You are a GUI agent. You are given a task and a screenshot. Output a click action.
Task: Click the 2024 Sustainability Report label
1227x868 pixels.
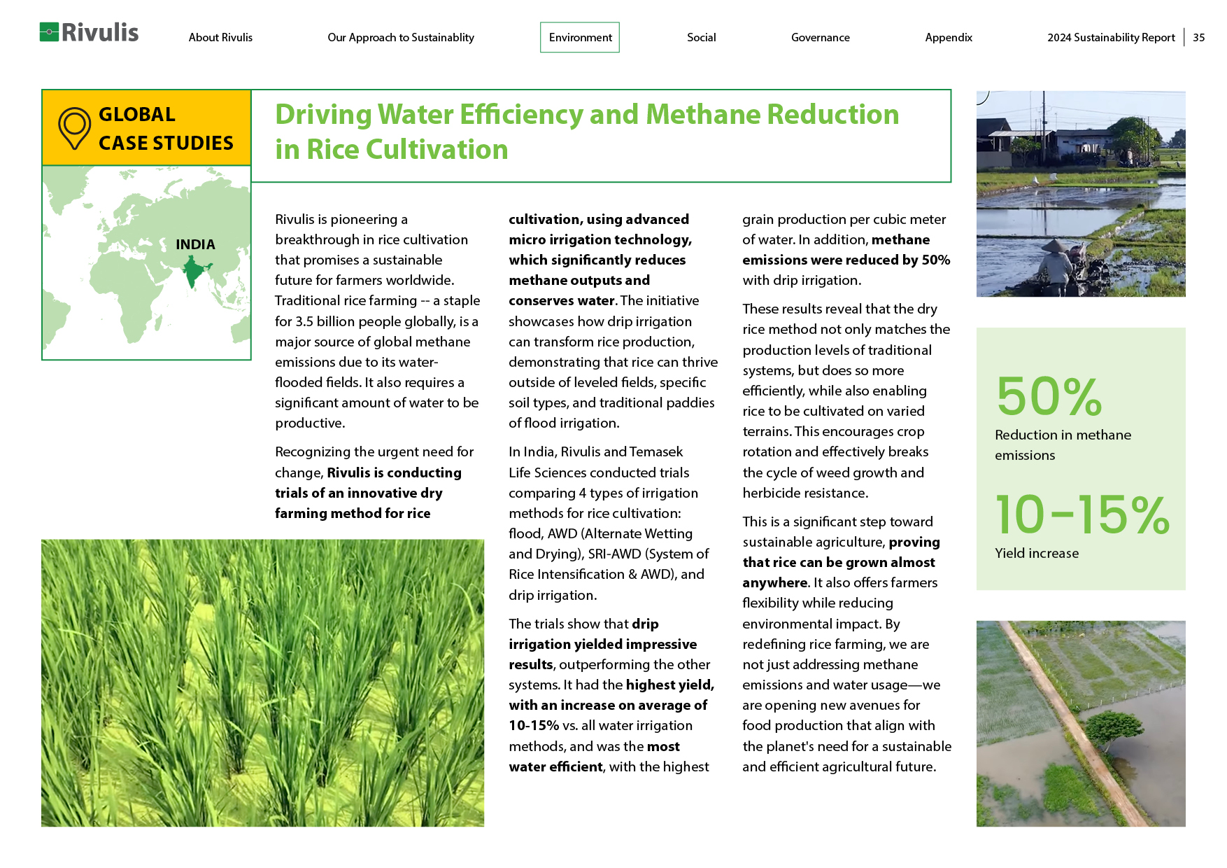coord(1110,38)
